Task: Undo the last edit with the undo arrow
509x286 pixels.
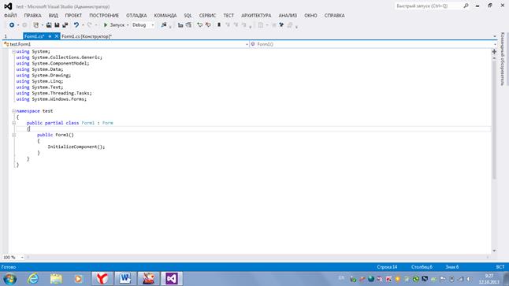Action: point(76,25)
